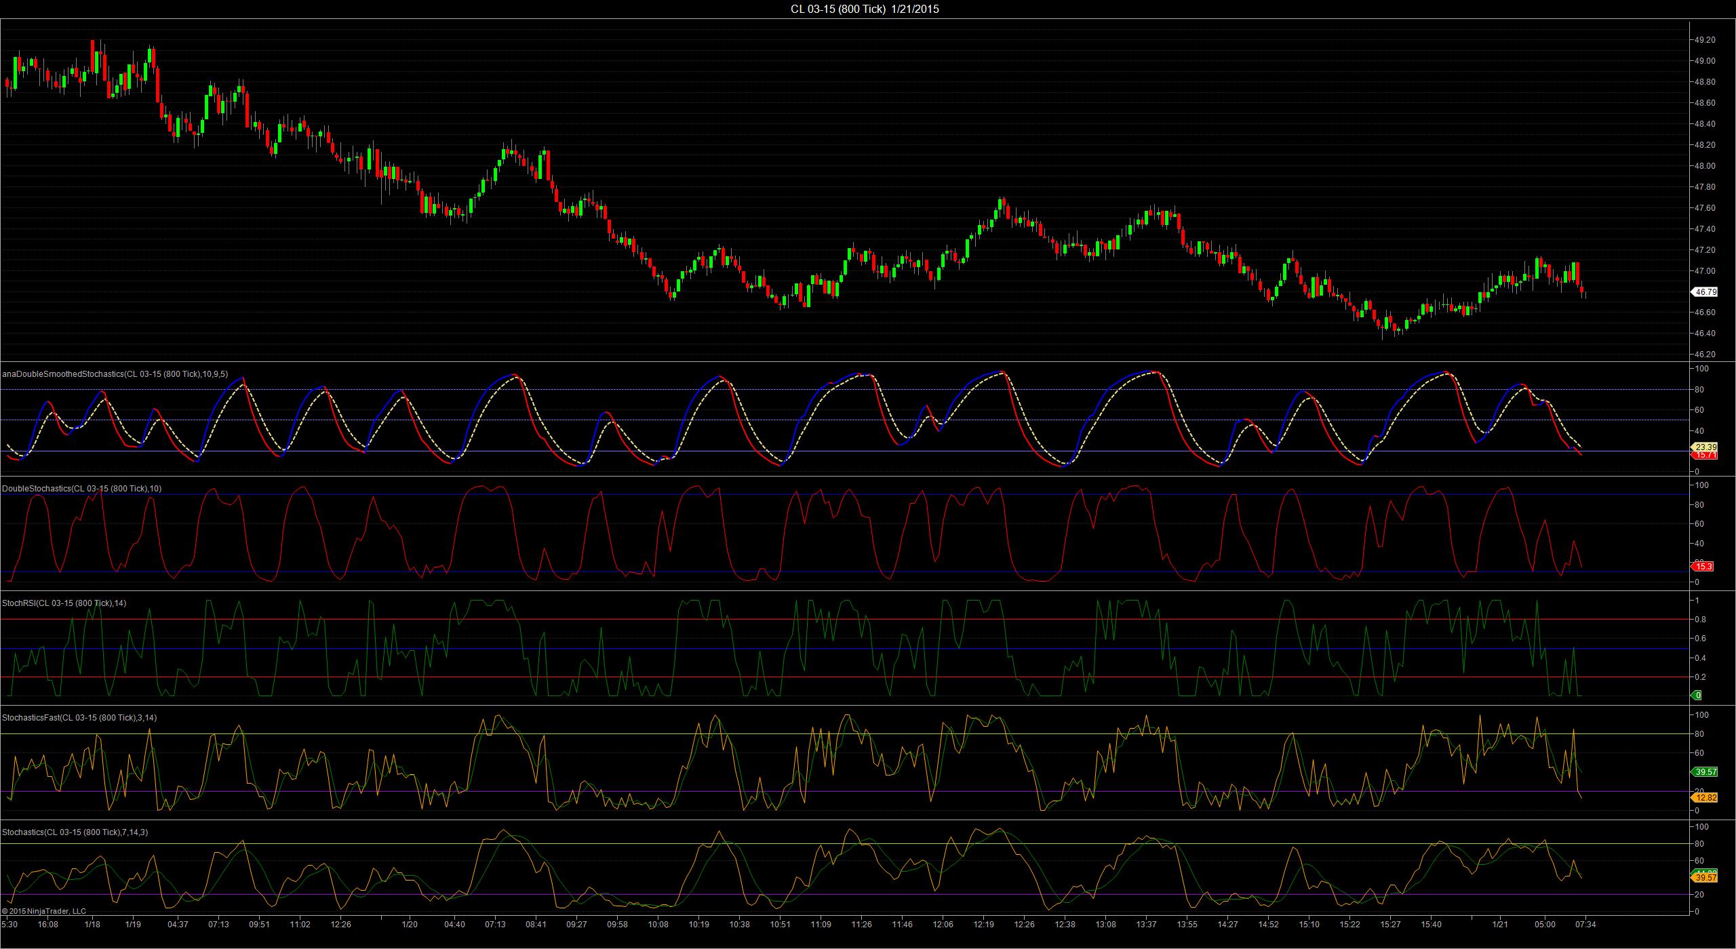
Task: Click the 08:41 time axis label
Action: [536, 924]
